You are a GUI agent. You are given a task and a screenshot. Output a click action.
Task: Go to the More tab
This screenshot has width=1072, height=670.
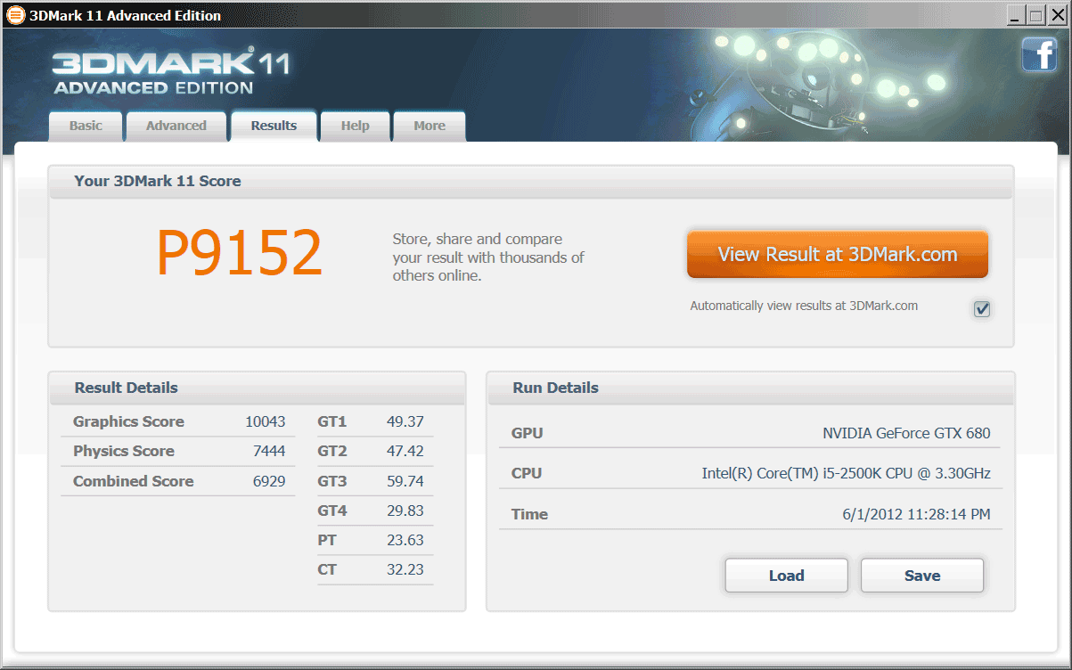click(429, 127)
